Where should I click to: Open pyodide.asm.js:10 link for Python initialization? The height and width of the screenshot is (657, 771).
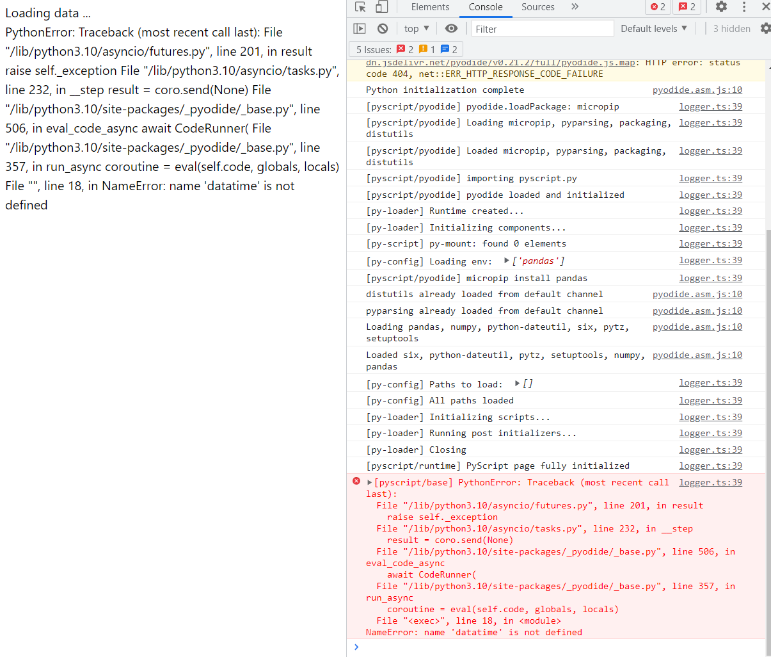point(697,90)
